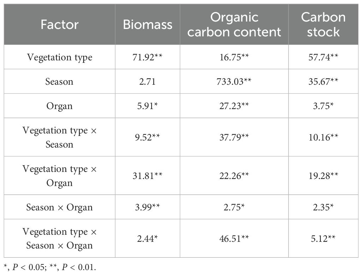Click the 10.16** carbon stock cell

click(x=323, y=137)
